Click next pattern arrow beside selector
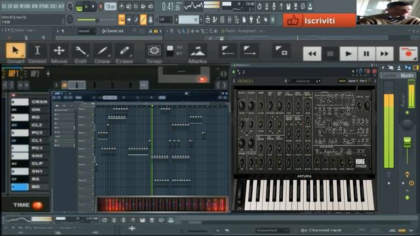This screenshot has height=236, width=420. coord(201,20)
